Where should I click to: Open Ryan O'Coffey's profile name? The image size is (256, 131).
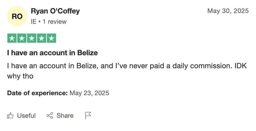point(55,11)
